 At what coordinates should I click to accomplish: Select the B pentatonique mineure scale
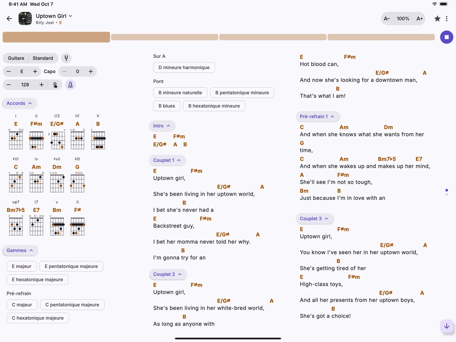(x=242, y=93)
